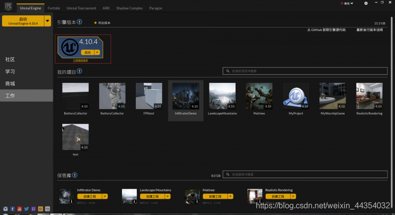Click the Epic Games logo icon
The height and width of the screenshot is (215, 395).
pos(8,6)
